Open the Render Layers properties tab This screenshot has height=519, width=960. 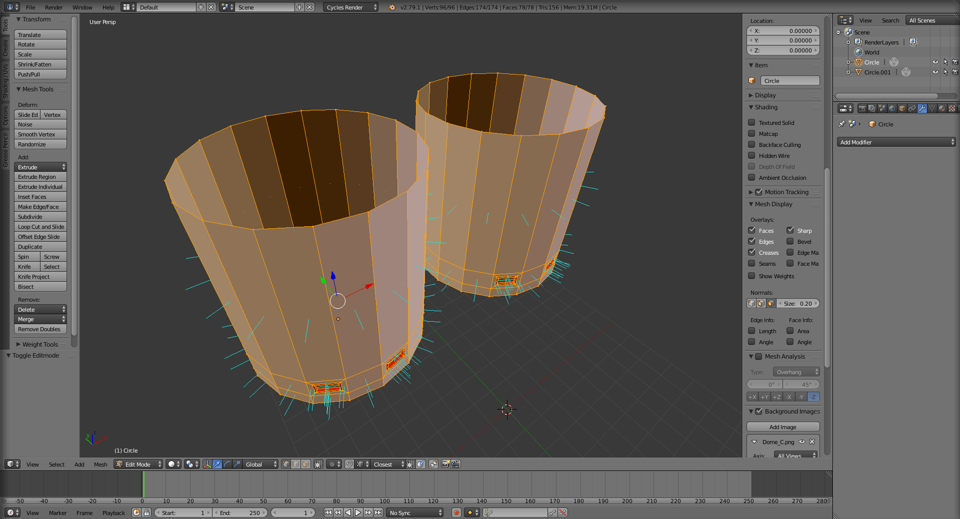point(872,108)
